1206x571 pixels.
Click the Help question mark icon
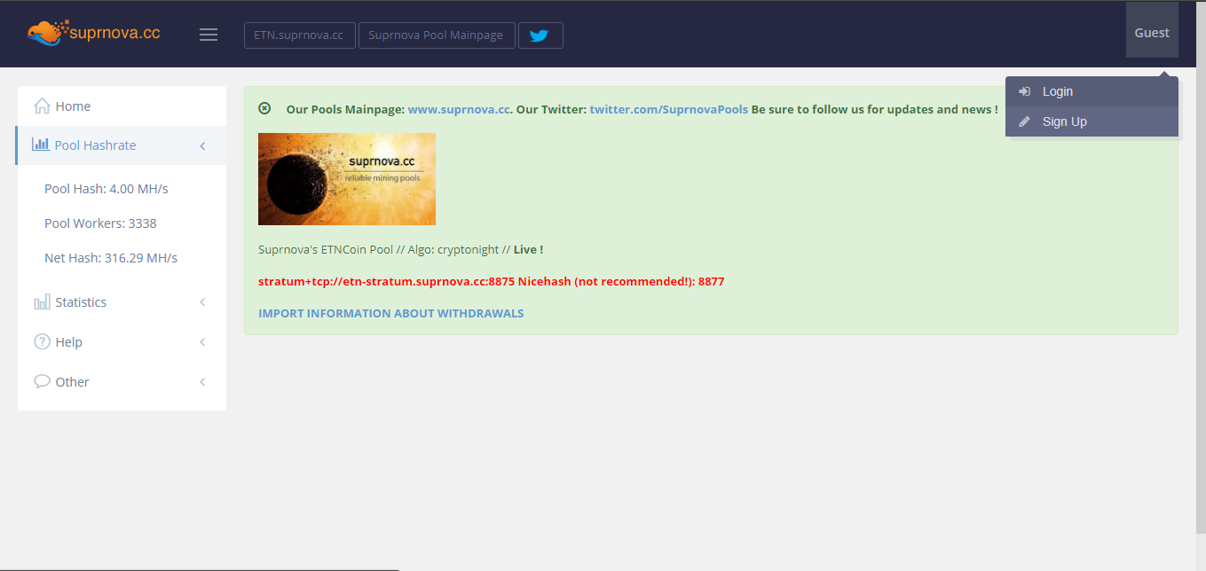[x=42, y=341]
